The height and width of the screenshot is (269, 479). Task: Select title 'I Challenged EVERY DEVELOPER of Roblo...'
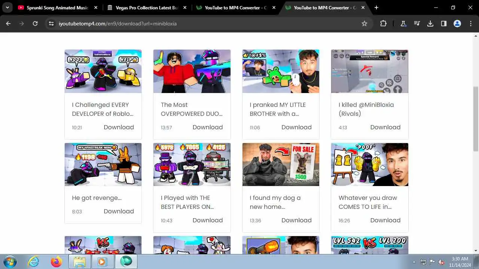pos(103,109)
